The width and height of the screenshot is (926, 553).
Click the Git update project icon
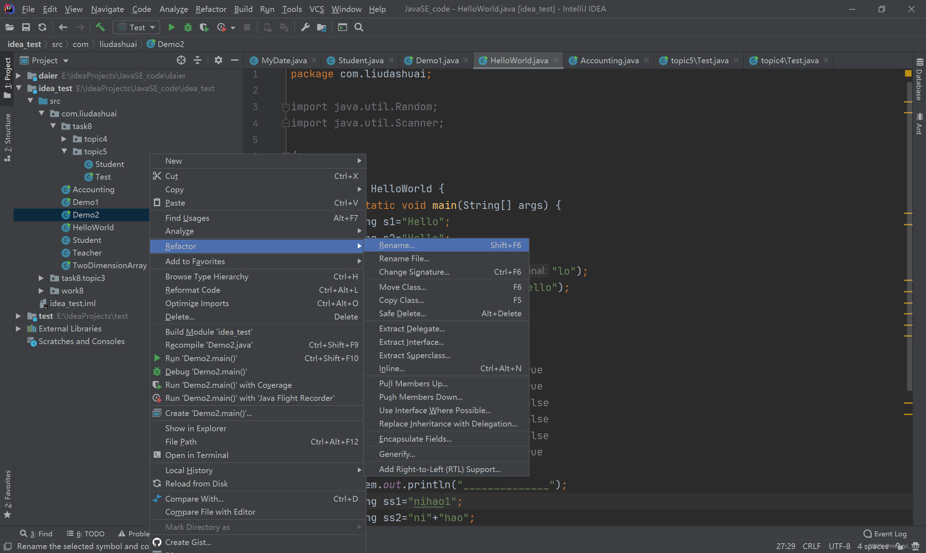click(x=42, y=27)
